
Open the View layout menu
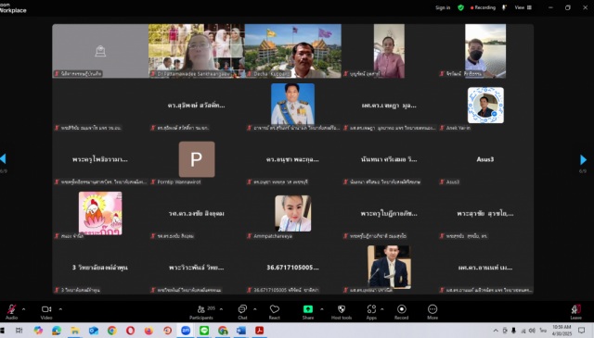pyautogui.click(x=523, y=7)
